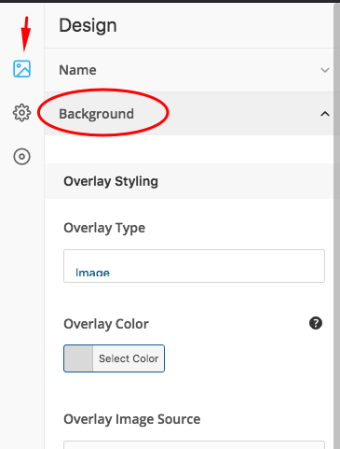Click the Design panel title
The height and width of the screenshot is (449, 340).
pyautogui.click(x=88, y=25)
